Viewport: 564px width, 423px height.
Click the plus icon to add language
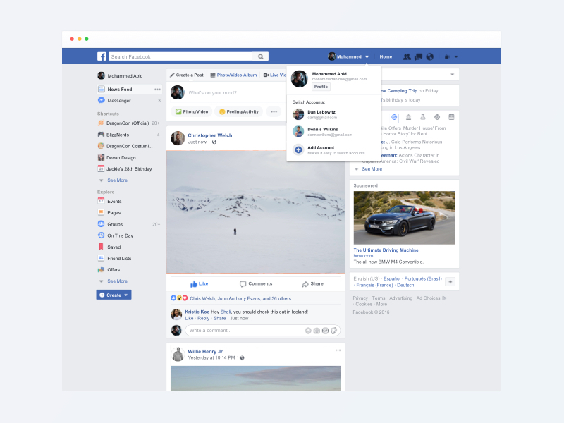tap(450, 281)
